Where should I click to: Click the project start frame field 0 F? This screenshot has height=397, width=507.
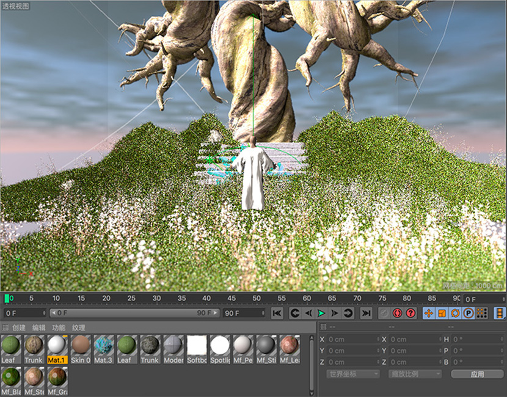25,313
